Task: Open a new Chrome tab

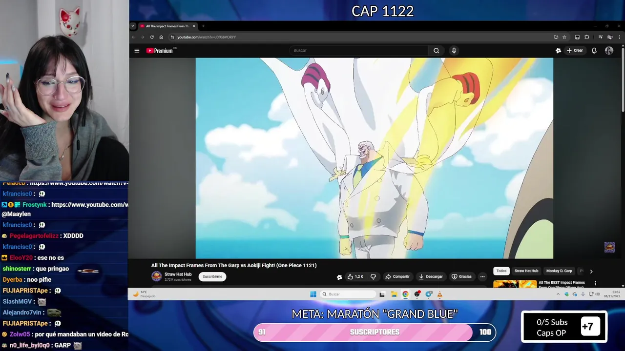Action: [x=203, y=26]
